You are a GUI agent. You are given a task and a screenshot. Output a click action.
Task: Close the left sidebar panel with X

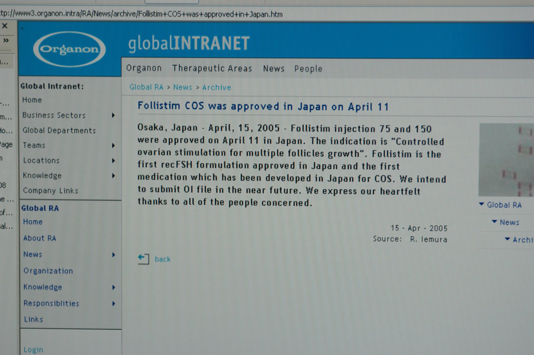pos(5,26)
